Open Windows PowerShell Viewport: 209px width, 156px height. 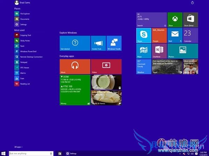(25, 52)
